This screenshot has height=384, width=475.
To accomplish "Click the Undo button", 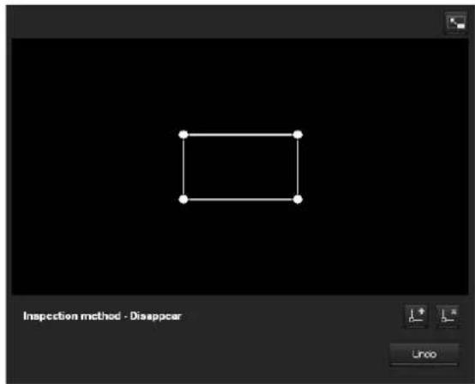I will click(424, 354).
